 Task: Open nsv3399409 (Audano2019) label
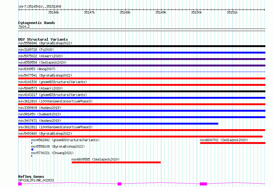(x=40, y=108)
